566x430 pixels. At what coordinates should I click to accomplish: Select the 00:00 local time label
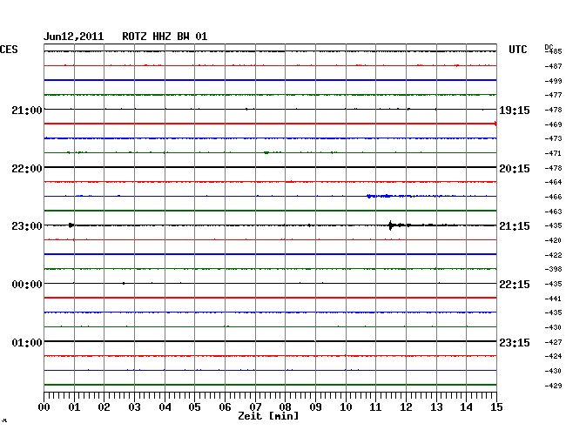coord(27,285)
